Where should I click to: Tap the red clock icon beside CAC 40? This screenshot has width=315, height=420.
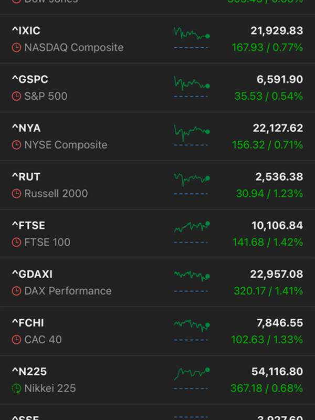click(16, 340)
